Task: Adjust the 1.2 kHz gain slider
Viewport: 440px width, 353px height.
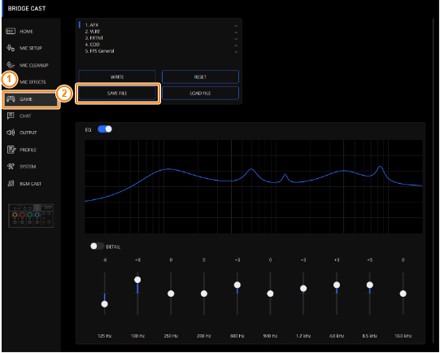Action: click(303, 289)
